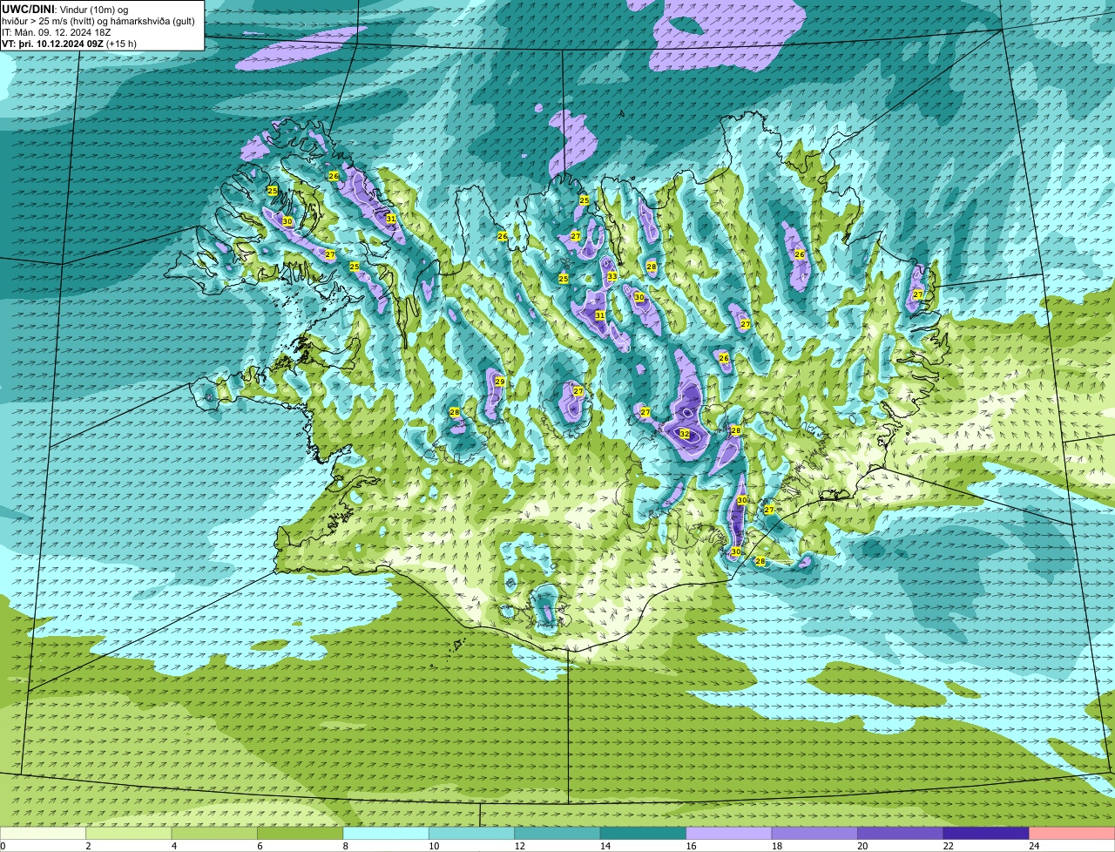1115x852 pixels.
Task: Click the legend scale value '22'
Action: pos(948,846)
